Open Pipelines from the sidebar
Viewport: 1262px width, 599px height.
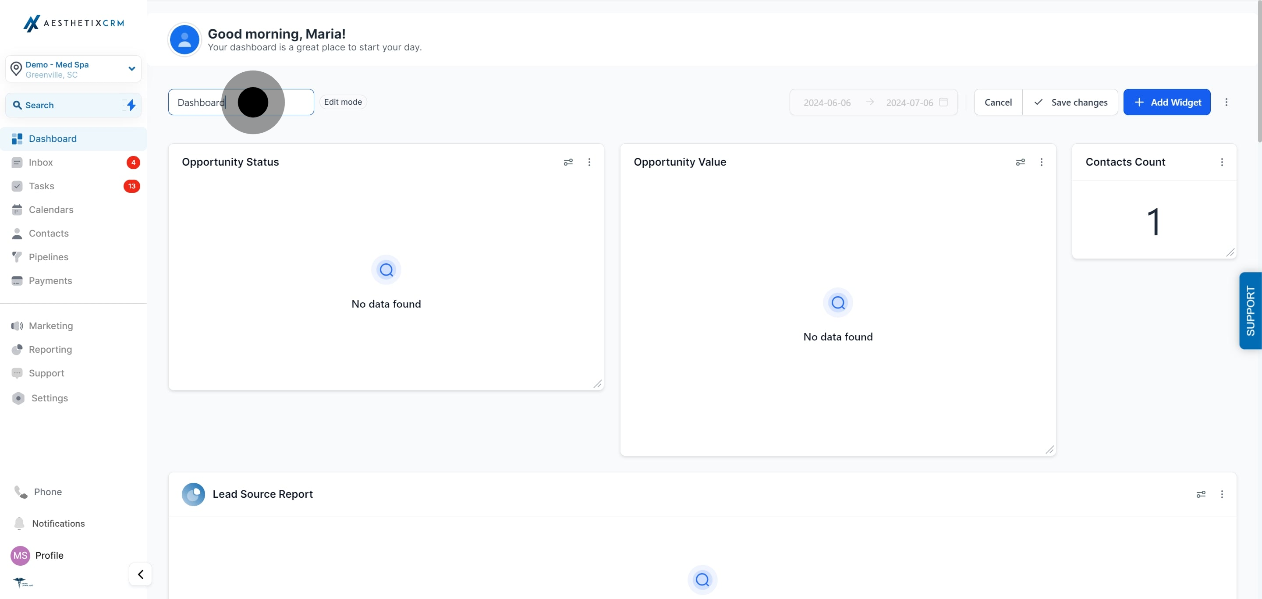click(x=49, y=257)
